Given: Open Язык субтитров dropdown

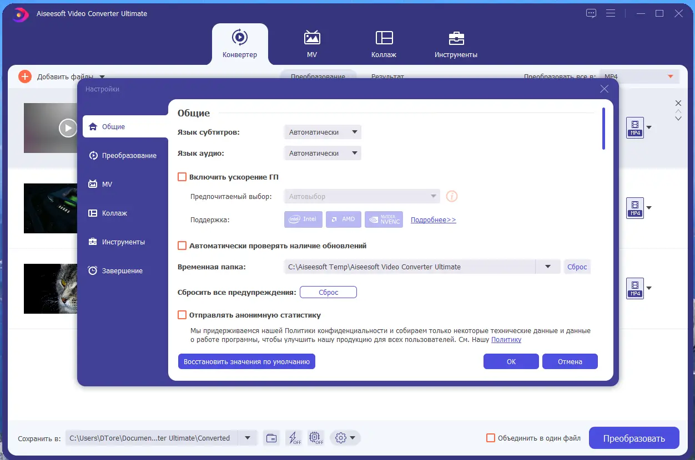Looking at the screenshot, I should tap(322, 132).
